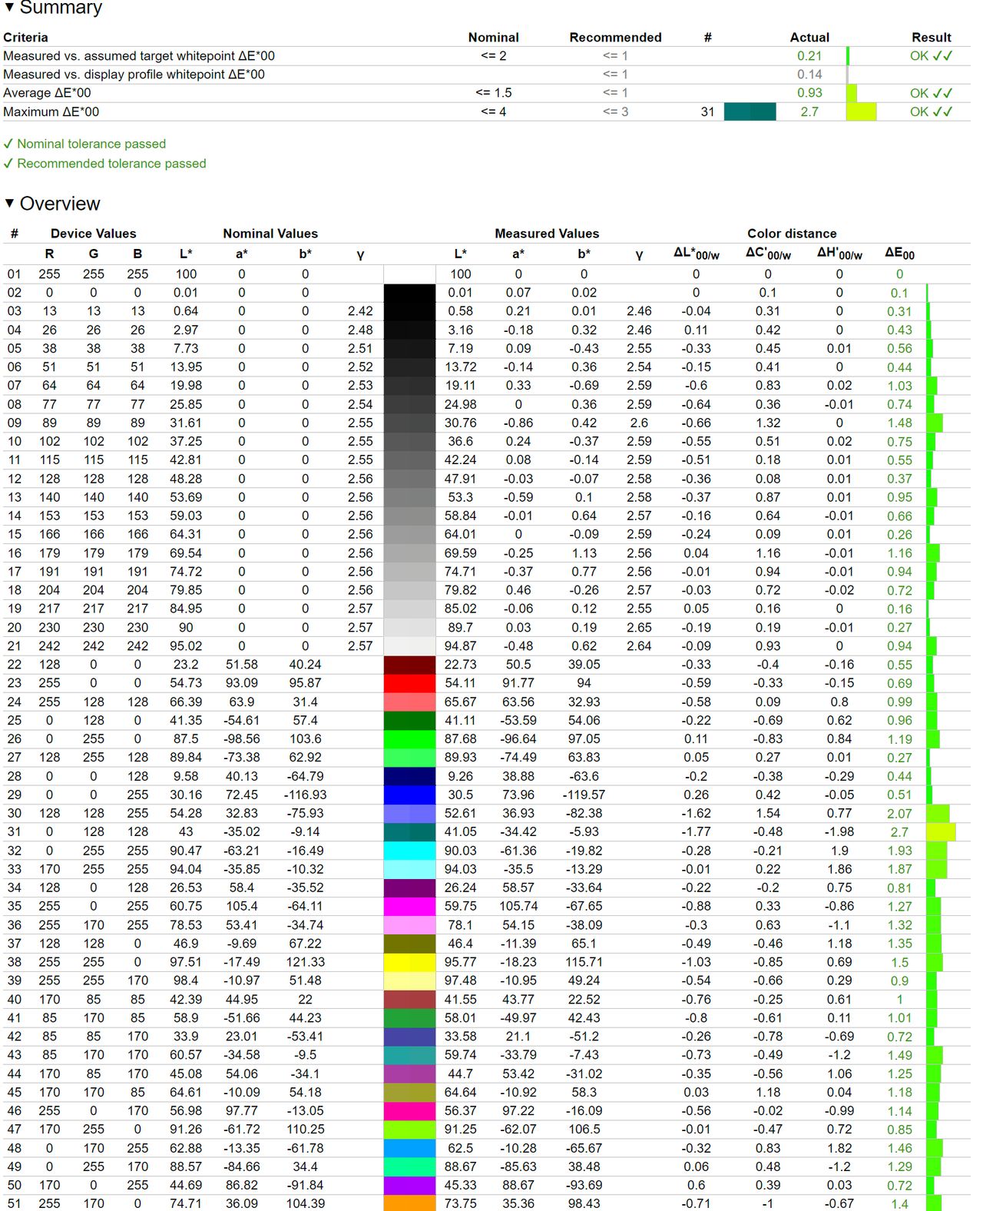
Task: Click the 'Nominal Values' group header
Action: (270, 234)
